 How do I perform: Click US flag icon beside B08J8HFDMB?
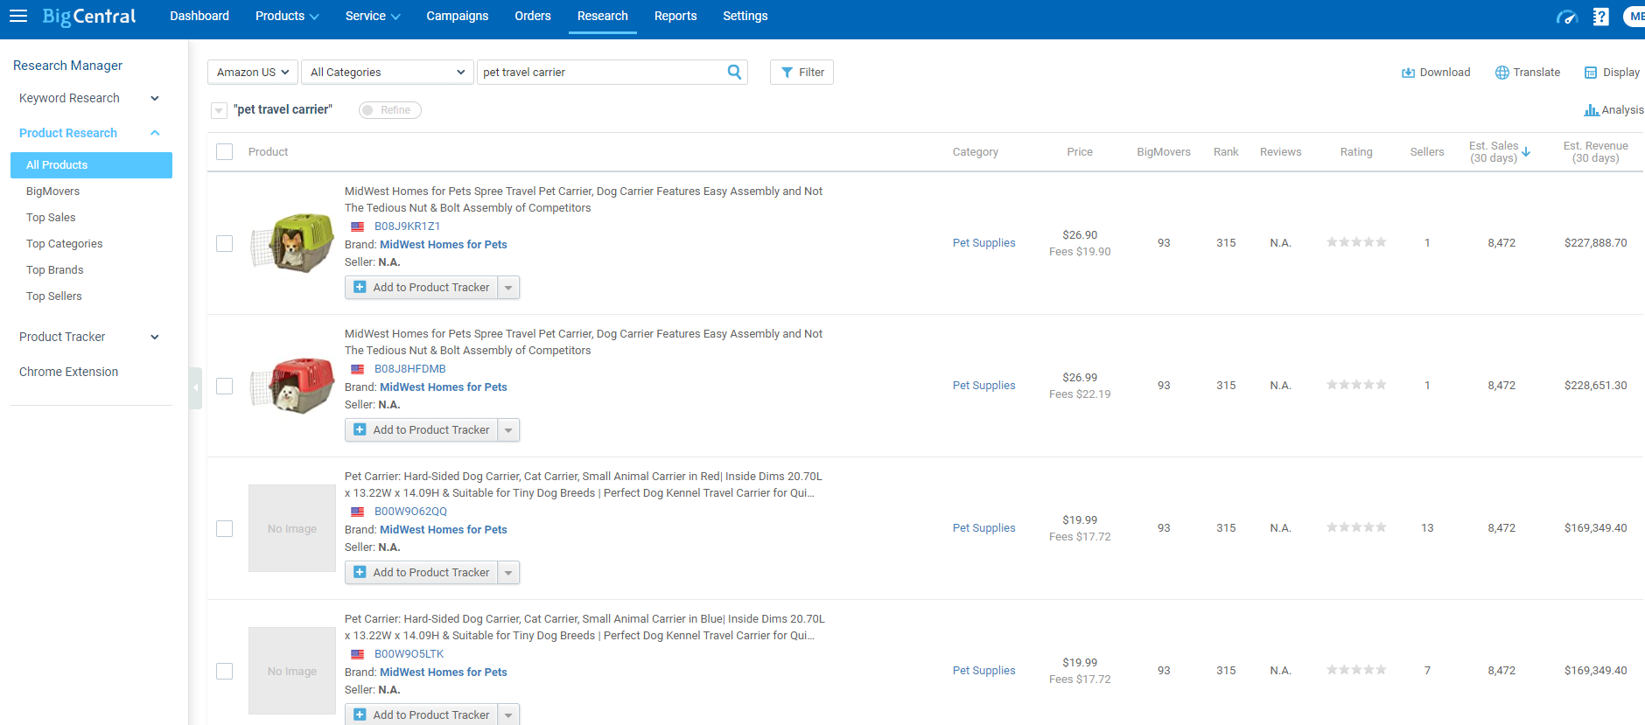pos(358,369)
